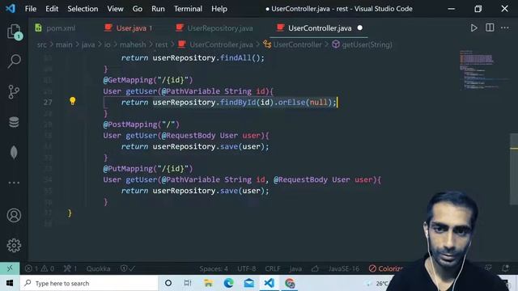The height and width of the screenshot is (291, 518).
Task: Click breadcrumb UserController class
Action: pyautogui.click(x=297, y=44)
